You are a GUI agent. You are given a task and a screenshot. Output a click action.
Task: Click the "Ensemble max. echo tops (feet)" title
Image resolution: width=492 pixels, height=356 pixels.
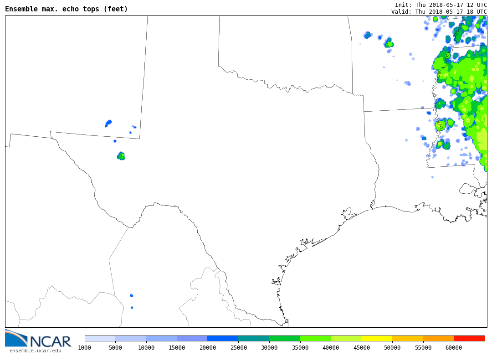coord(67,9)
